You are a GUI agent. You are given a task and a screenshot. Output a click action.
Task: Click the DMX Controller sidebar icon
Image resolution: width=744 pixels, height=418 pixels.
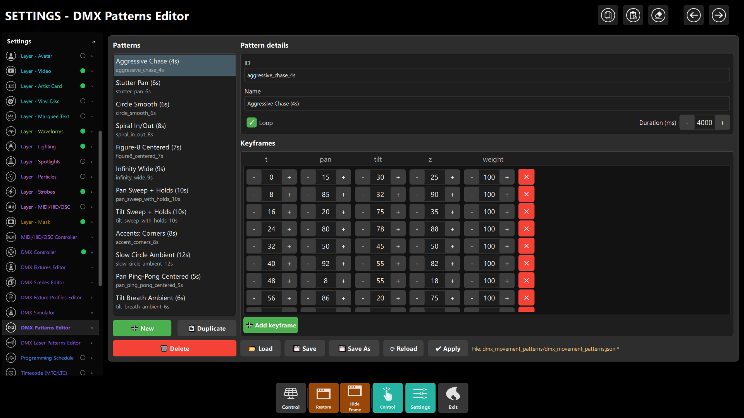[x=11, y=252]
